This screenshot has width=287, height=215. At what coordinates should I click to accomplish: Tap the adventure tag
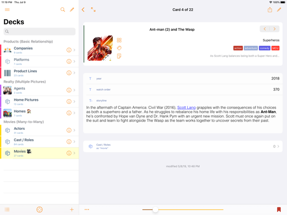click(251, 48)
